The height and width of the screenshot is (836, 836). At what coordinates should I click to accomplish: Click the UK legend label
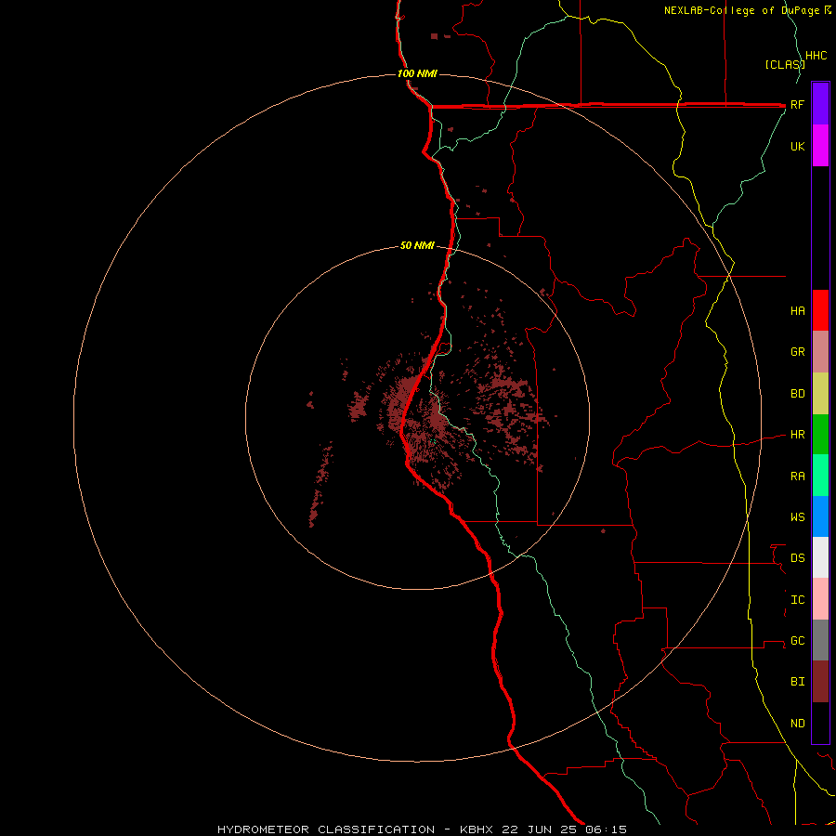tap(797, 146)
